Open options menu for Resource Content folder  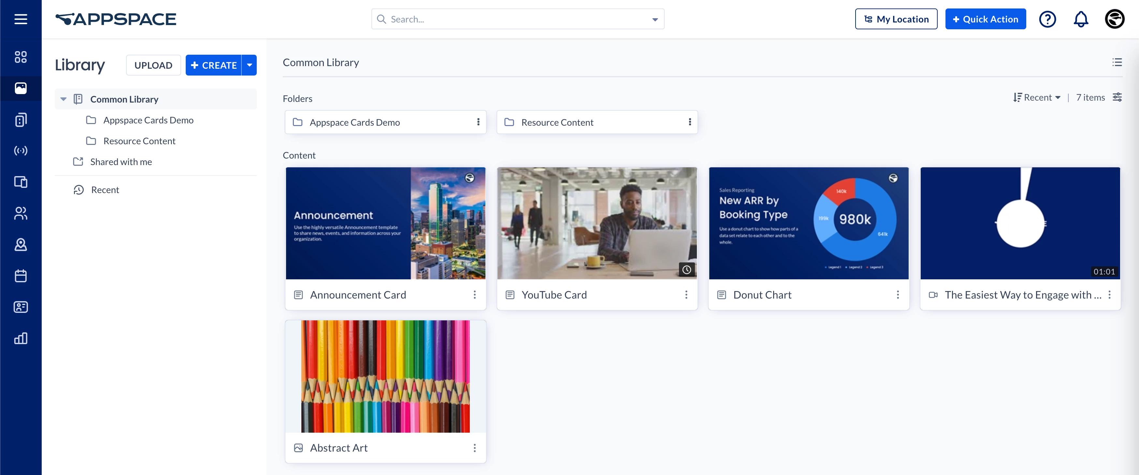pos(689,122)
